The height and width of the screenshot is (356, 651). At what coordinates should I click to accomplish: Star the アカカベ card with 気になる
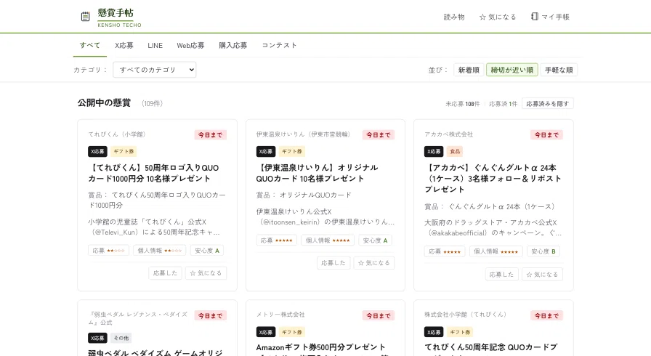click(x=542, y=274)
